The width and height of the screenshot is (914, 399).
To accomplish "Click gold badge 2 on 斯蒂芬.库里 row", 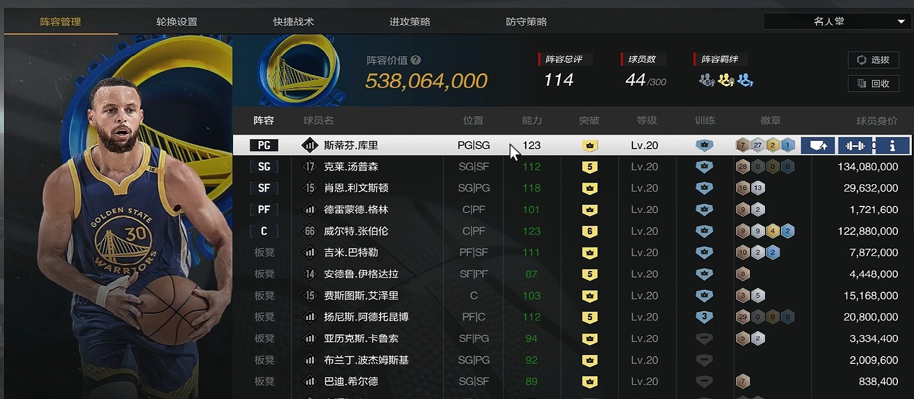I will coord(773,146).
